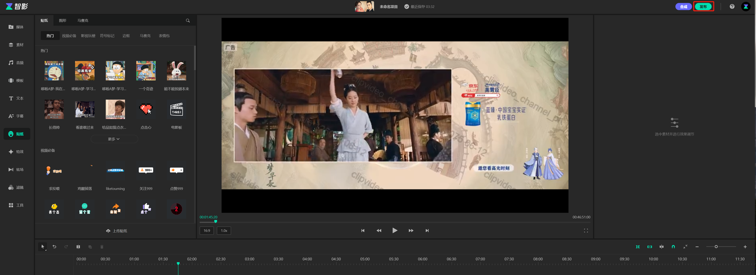Click the 未命名项目 project title
Image resolution: width=756 pixels, height=275 pixels.
point(388,7)
